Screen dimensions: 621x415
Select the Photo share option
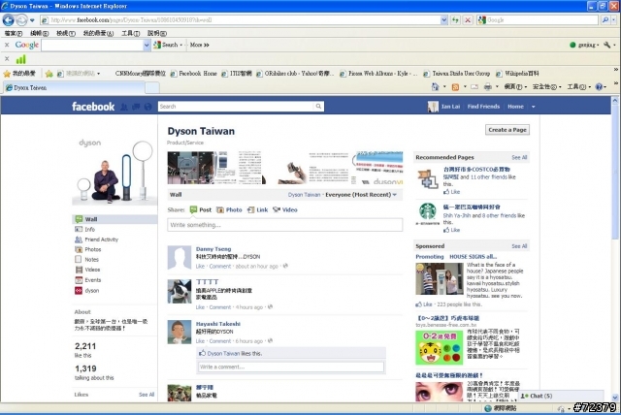(229, 209)
